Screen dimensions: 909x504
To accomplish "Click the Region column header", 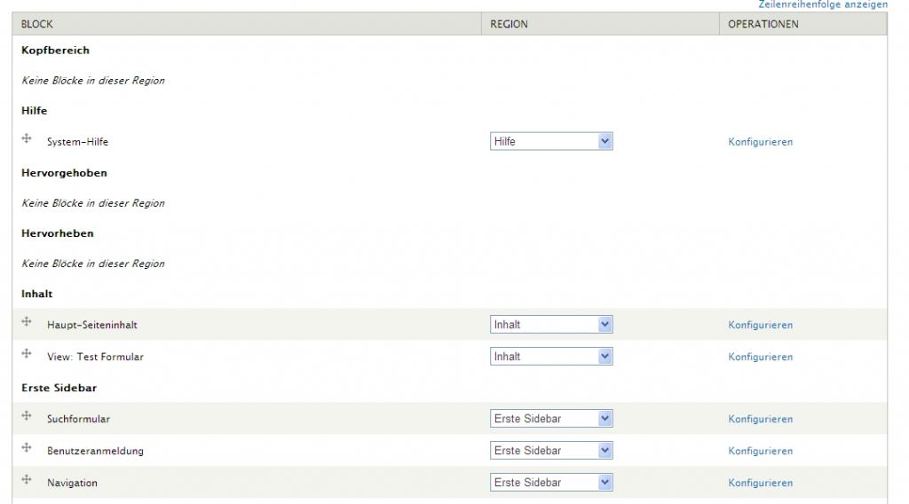I will 509,24.
